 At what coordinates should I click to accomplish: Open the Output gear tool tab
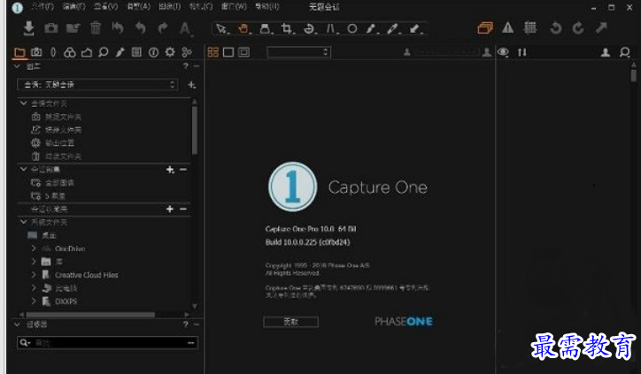pos(170,52)
